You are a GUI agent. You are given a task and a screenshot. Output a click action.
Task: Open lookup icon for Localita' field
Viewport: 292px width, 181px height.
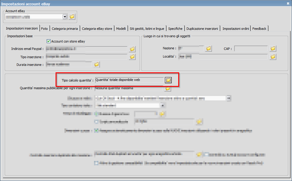coord(273,57)
